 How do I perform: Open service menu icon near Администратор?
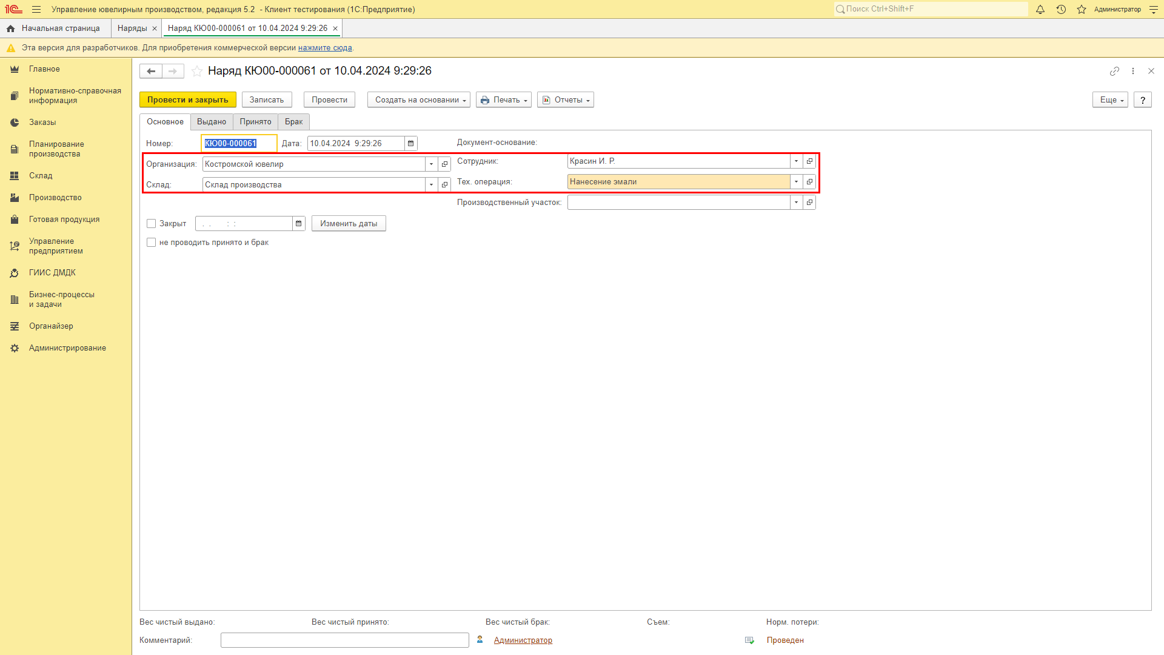[x=1154, y=10]
